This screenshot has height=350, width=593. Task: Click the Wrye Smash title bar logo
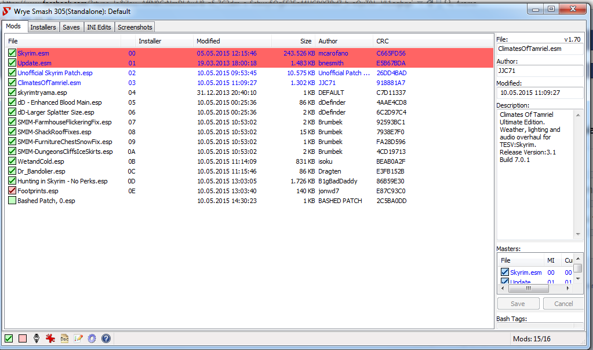click(x=6, y=12)
